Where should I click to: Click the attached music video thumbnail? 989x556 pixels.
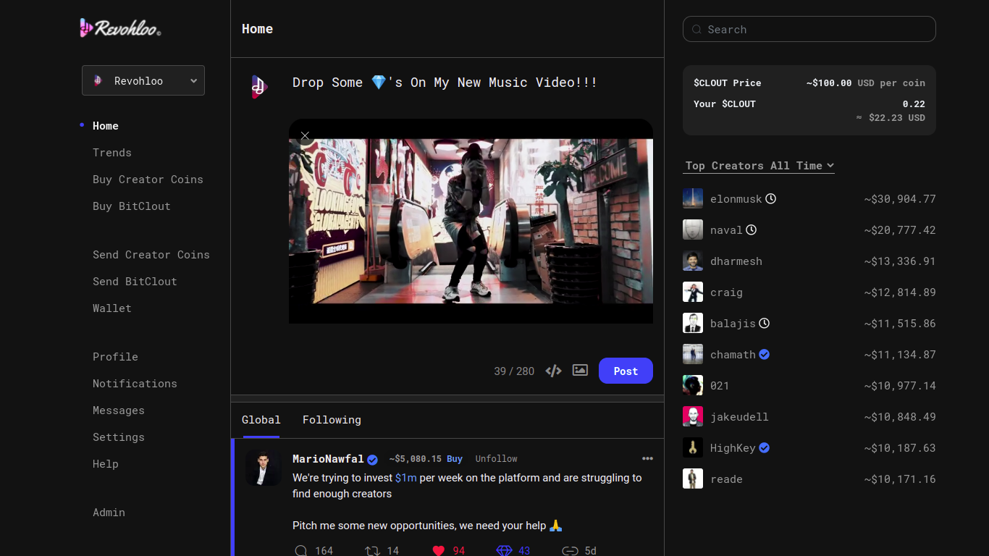coord(471,222)
